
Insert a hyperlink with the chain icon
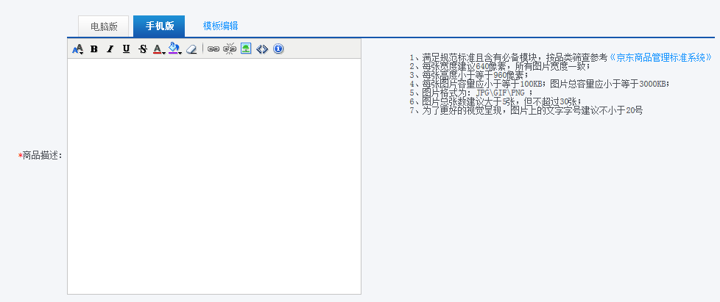point(213,49)
